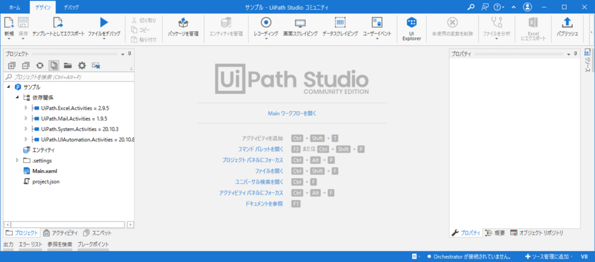Collapse the 依存関係 dependencies node
595x262 pixels.
pos(17,97)
